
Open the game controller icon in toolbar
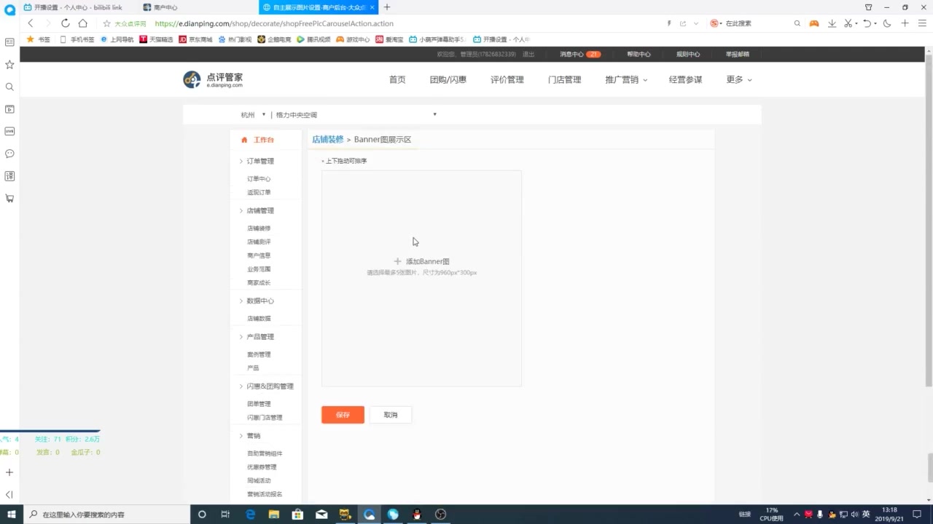coord(814,23)
